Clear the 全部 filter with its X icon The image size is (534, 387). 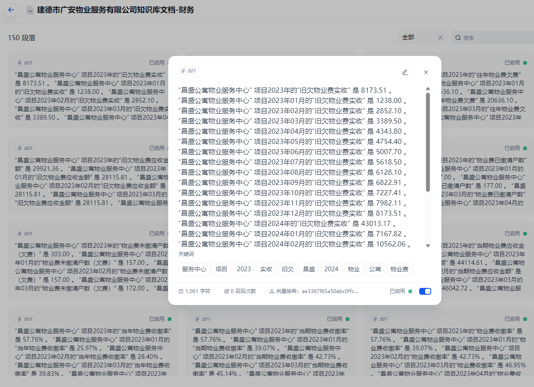coord(441,38)
